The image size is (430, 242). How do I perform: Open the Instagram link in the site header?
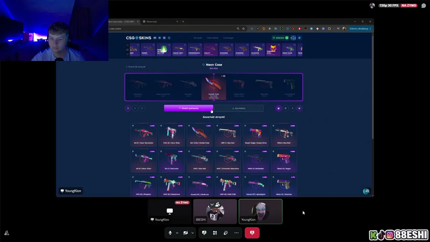click(164, 38)
